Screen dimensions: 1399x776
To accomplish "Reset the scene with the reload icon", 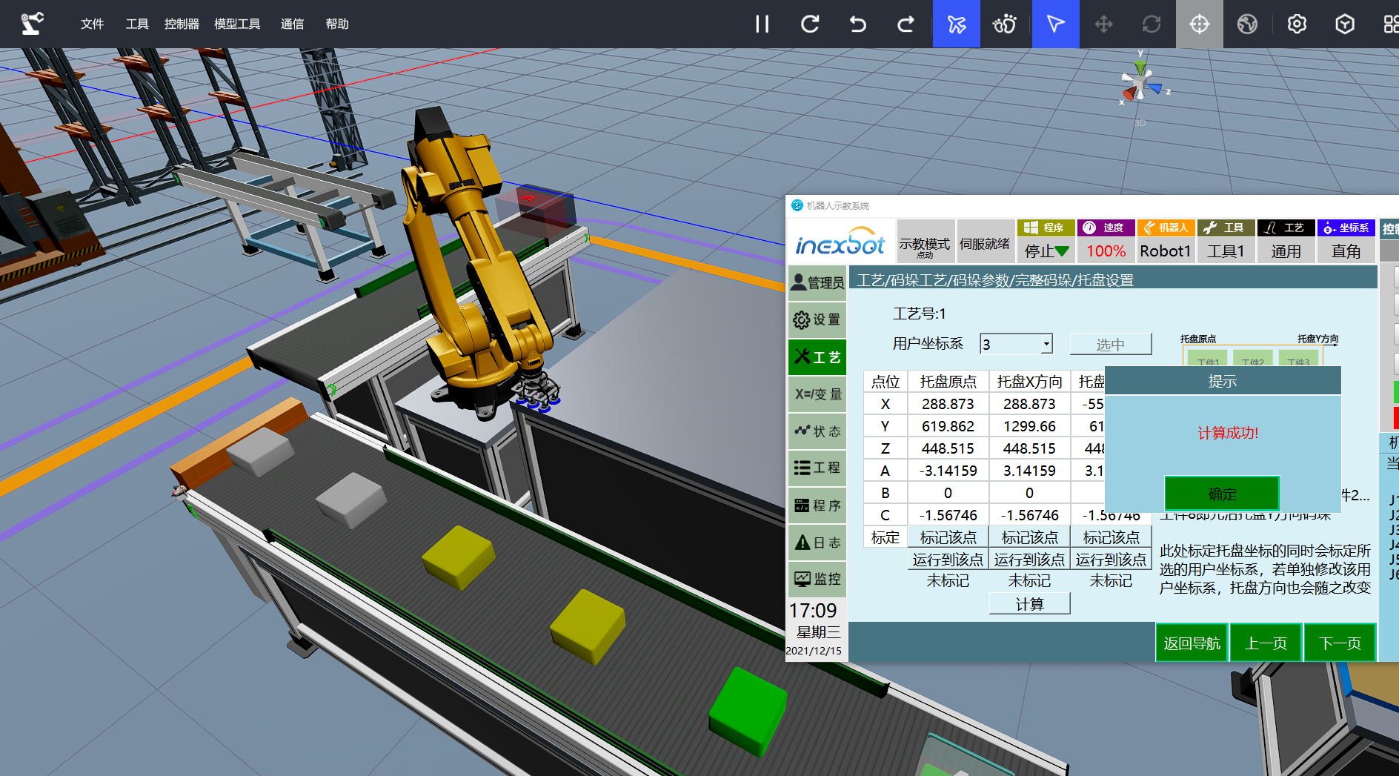I will point(810,24).
